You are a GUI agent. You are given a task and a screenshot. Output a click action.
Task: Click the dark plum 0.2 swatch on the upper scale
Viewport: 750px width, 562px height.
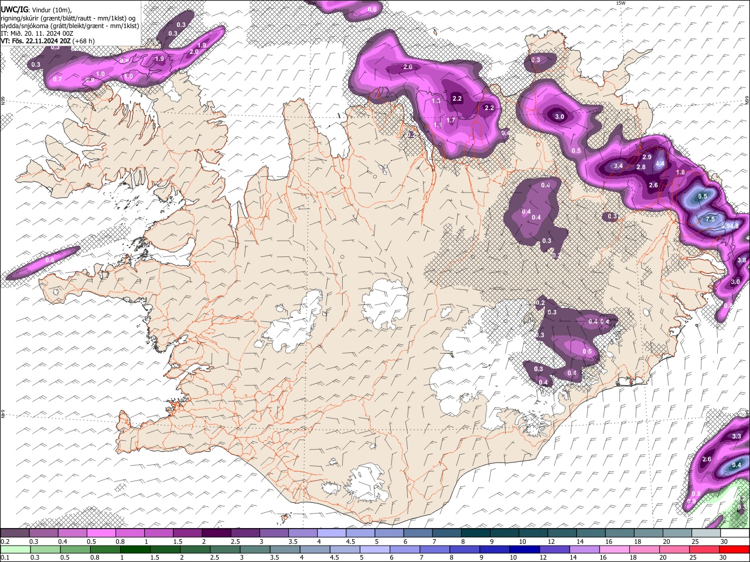[x=15, y=533]
